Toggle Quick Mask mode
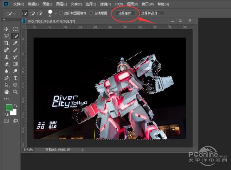Image resolution: width=231 pixels, height=170 pixels. [x=6, y=121]
